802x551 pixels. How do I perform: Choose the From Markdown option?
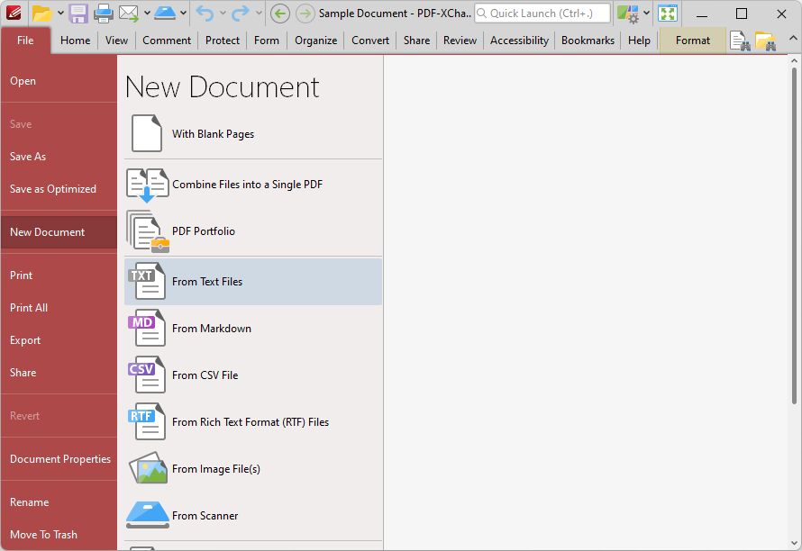click(253, 328)
